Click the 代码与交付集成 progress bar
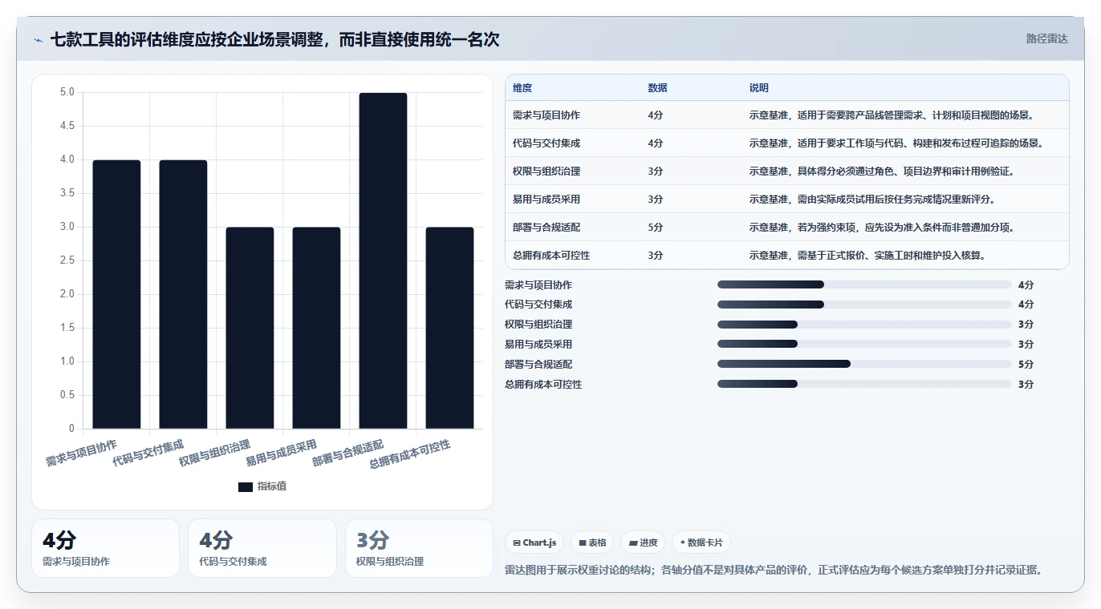 864,304
